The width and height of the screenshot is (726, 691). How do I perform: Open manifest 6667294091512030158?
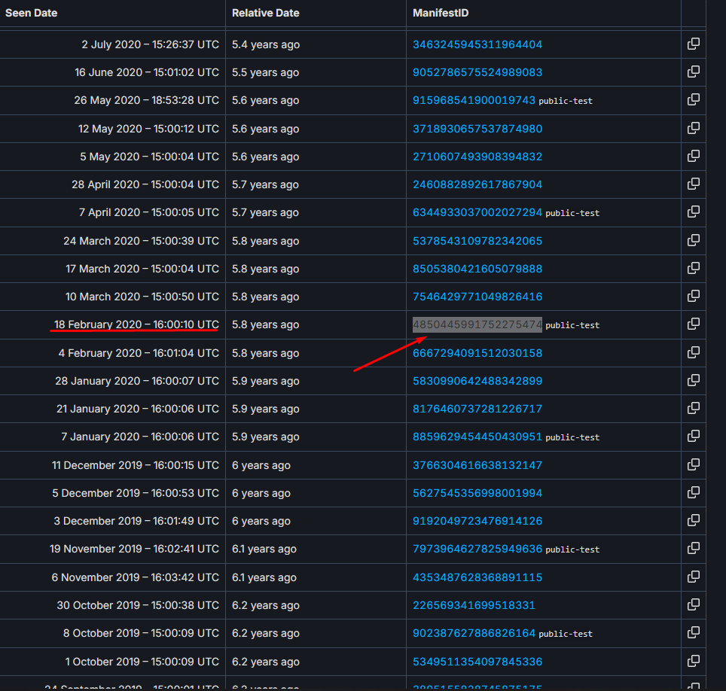coord(477,353)
